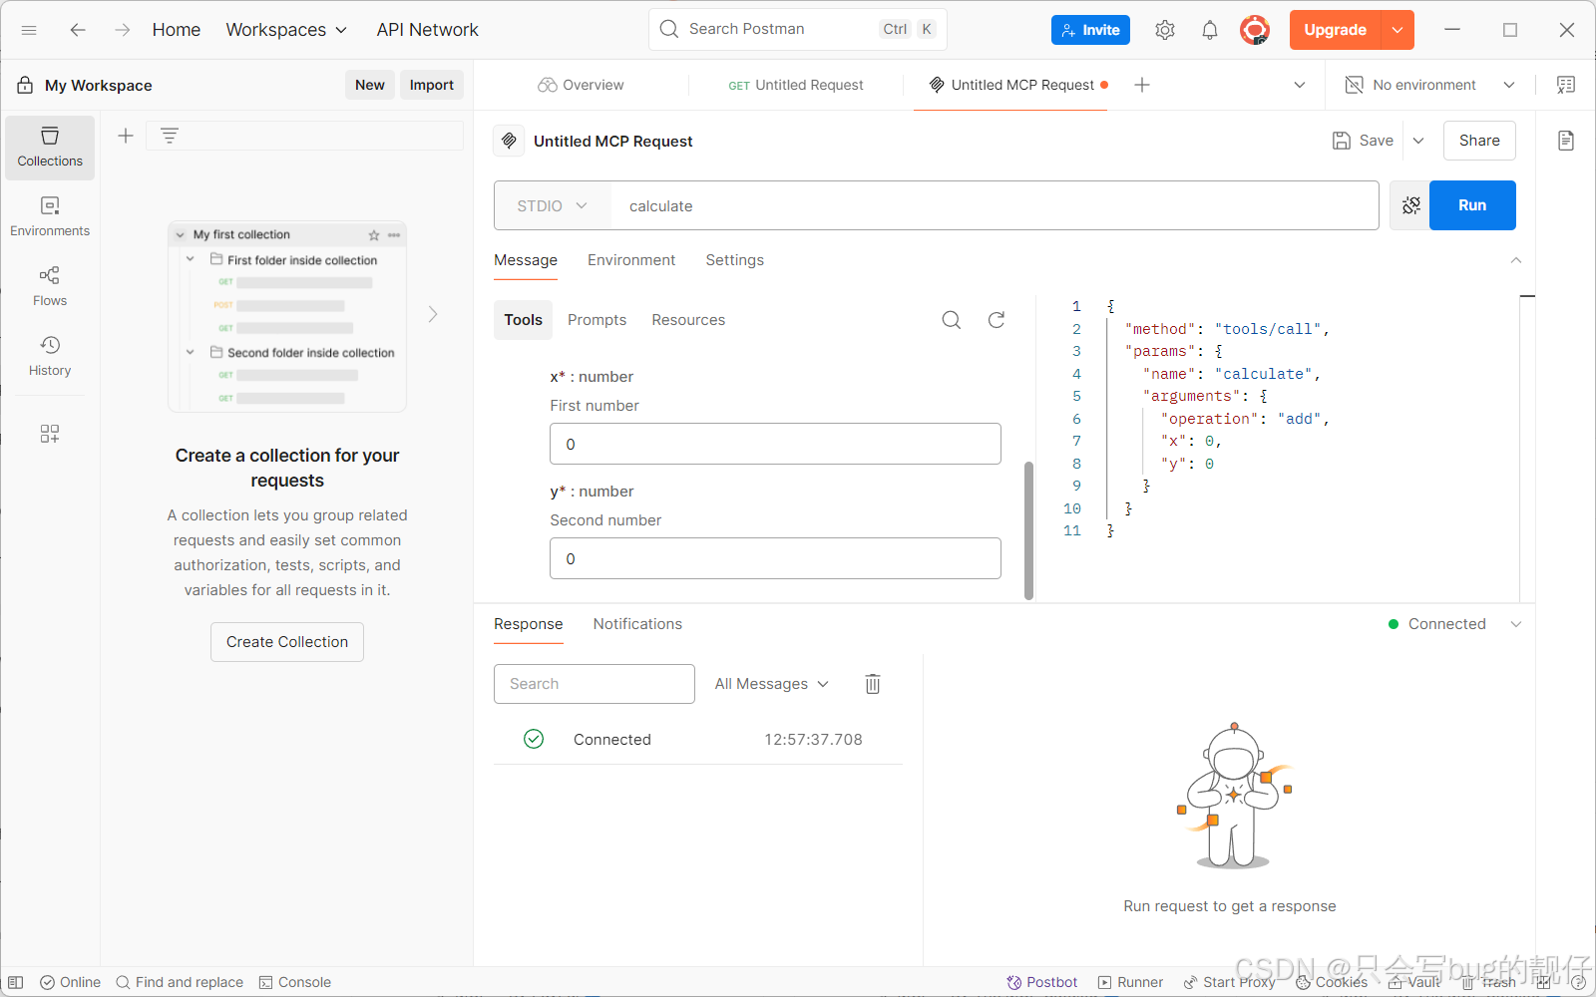Click next arrow on collection illustration

click(433, 314)
